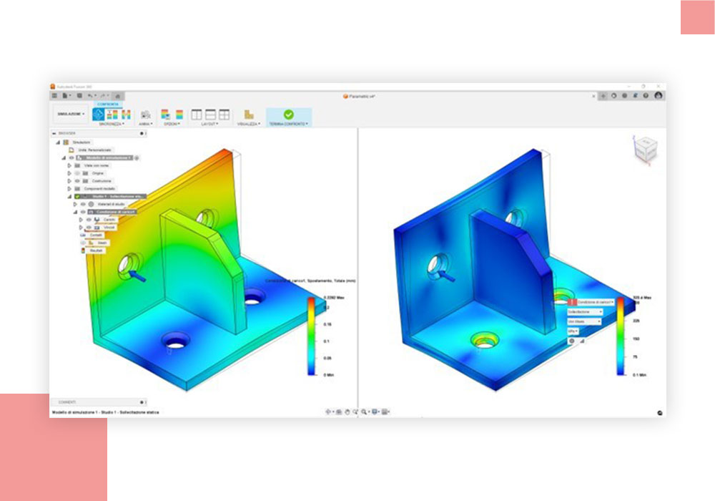Add a new document tab with plus icon
Viewport: 715px width, 501px height.
coord(603,96)
